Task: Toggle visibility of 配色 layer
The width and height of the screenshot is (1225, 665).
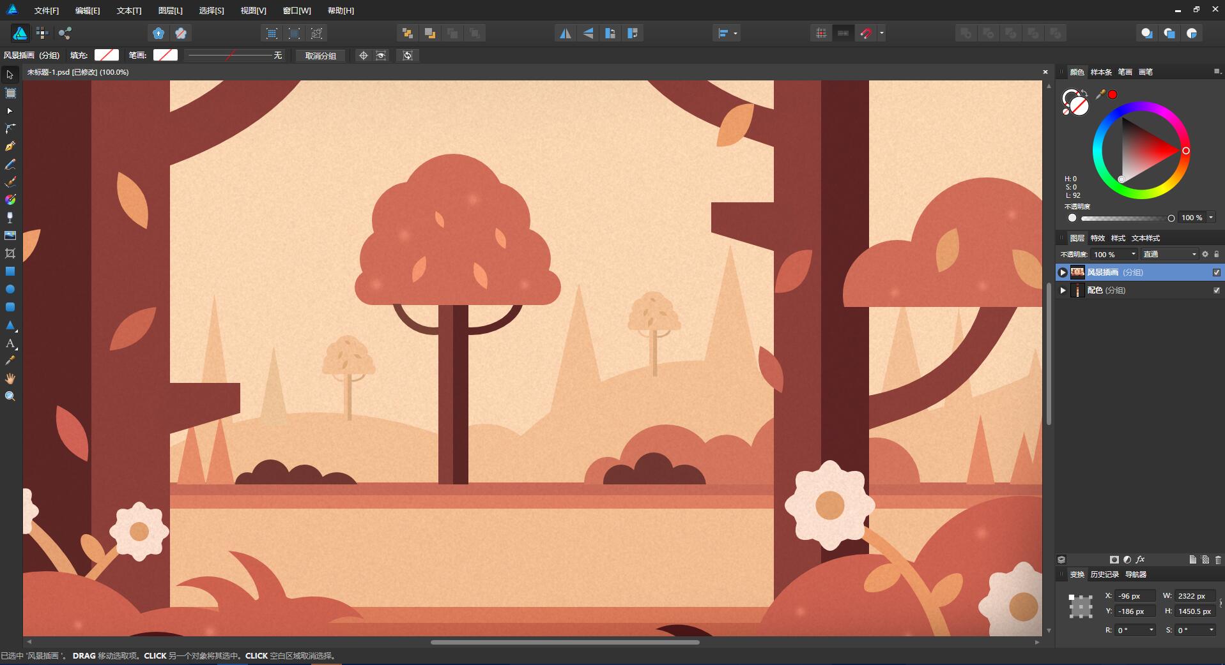Action: point(1217,290)
